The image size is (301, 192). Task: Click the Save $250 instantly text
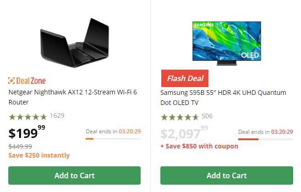[x=39, y=155]
